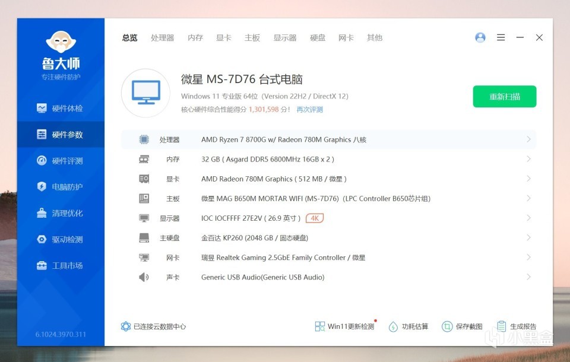Click AMD Radeon 780M Graphics 512 MB text
Screen dimensions: 570x362
[274, 179]
